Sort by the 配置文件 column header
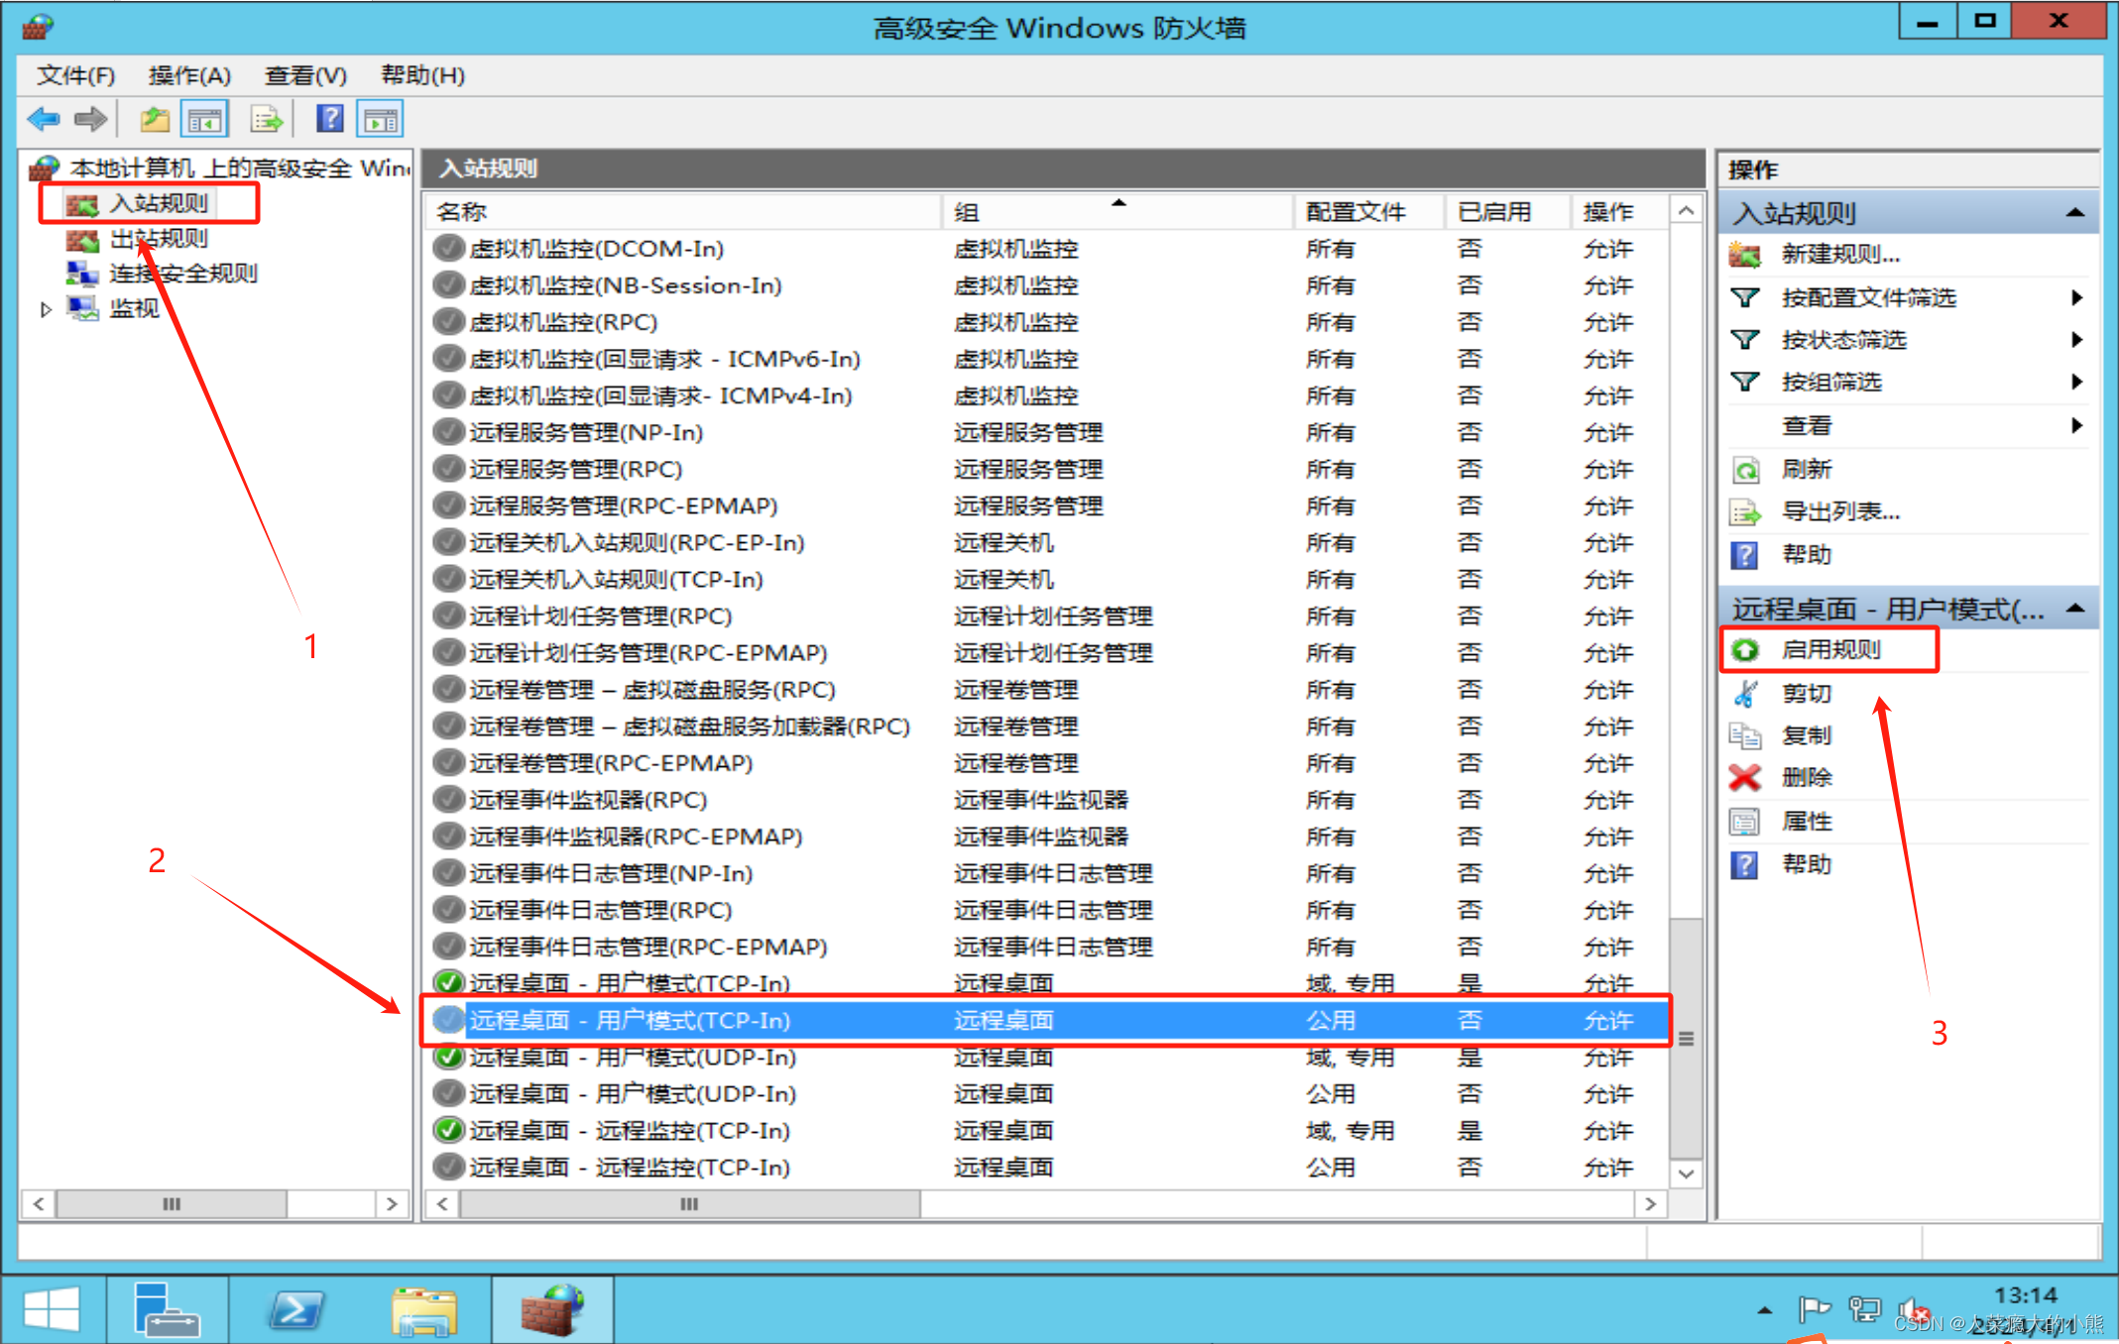The height and width of the screenshot is (1344, 2119). coord(1369,212)
